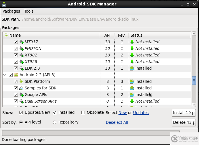Viewport: 199px width, 145px height.
Task: Sort packages by Repository
Action: click(x=55, y=122)
